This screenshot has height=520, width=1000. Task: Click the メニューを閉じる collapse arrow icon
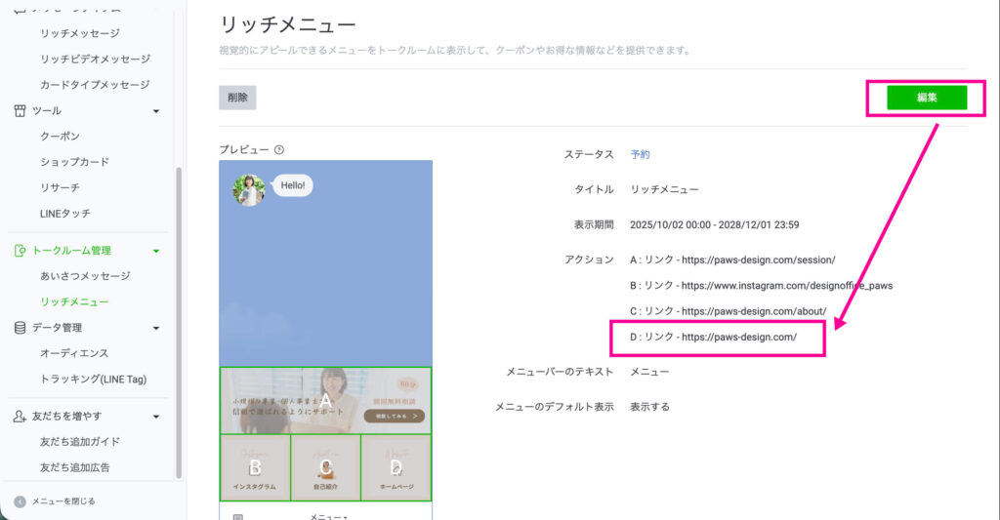tap(20, 501)
